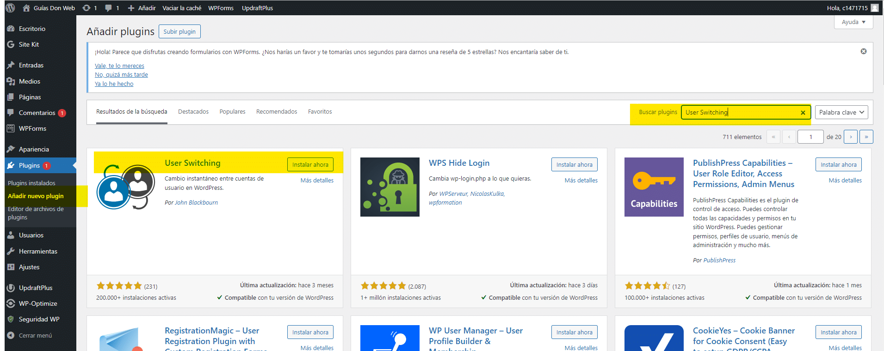Image resolution: width=884 pixels, height=351 pixels.
Task: Jump to last page of plugin results
Action: point(866,137)
